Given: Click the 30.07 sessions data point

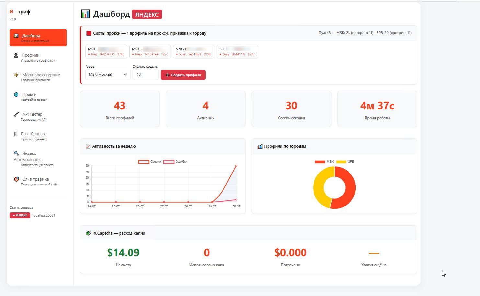Looking at the screenshot, I should point(236,166).
